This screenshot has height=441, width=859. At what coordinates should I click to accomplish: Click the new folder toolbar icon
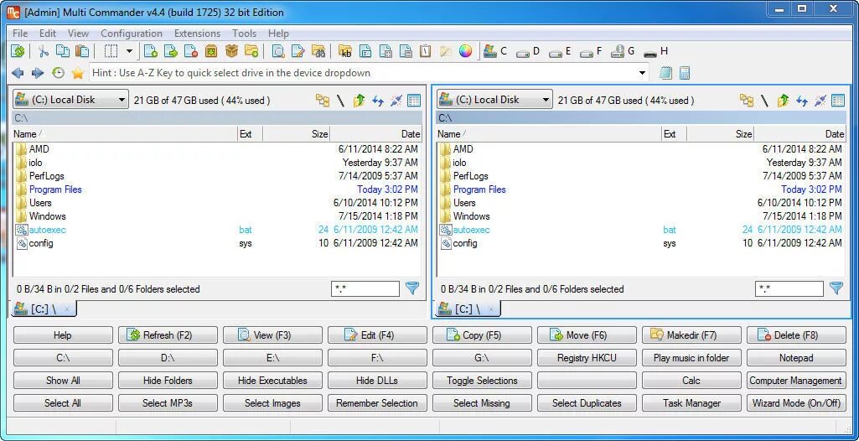(x=251, y=51)
